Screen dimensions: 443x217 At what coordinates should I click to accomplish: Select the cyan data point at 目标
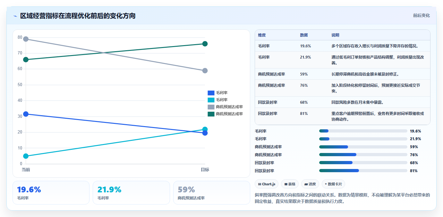tap(205, 129)
